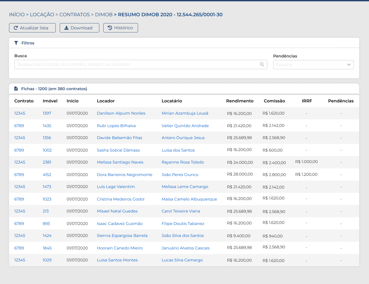The height and width of the screenshot is (284, 369).
Task: Focus the Busca search input field
Action: 137,64
